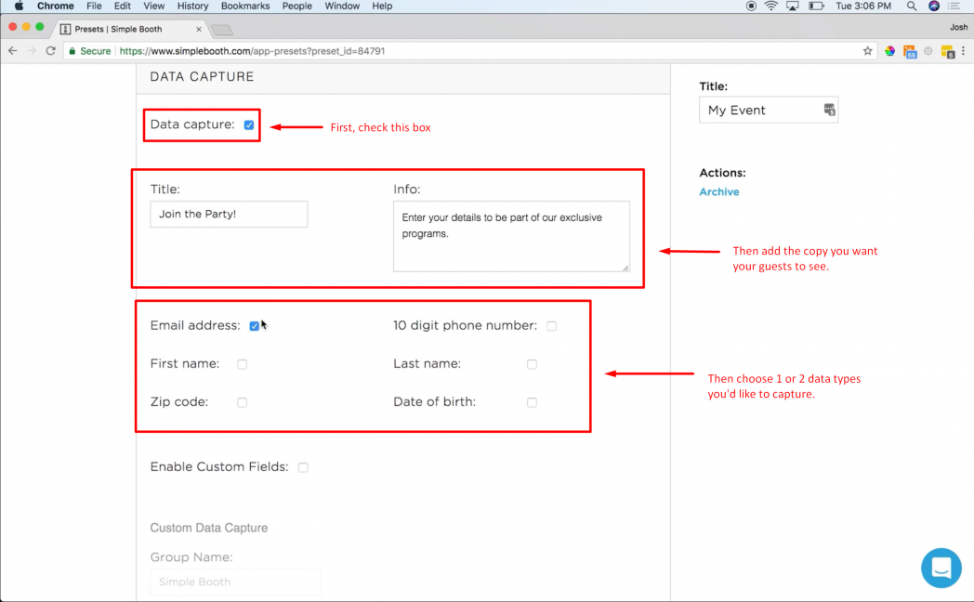Click the autofill icon inside My Event field

pyautogui.click(x=828, y=109)
